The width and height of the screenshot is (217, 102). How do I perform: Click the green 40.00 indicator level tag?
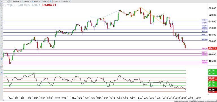[212, 85]
